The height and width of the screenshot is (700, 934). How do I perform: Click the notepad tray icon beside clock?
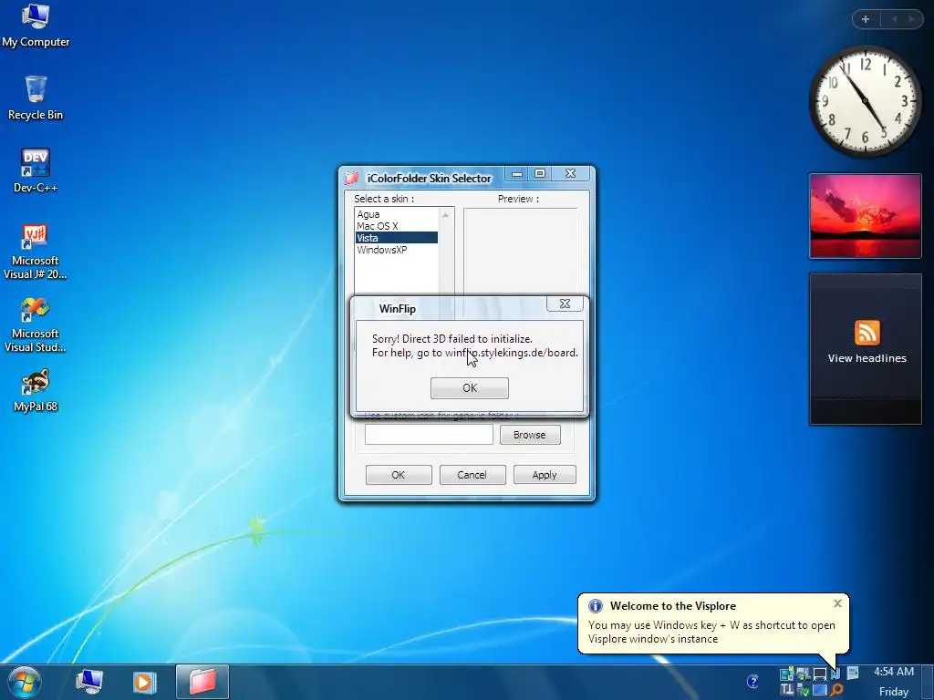pos(853,673)
